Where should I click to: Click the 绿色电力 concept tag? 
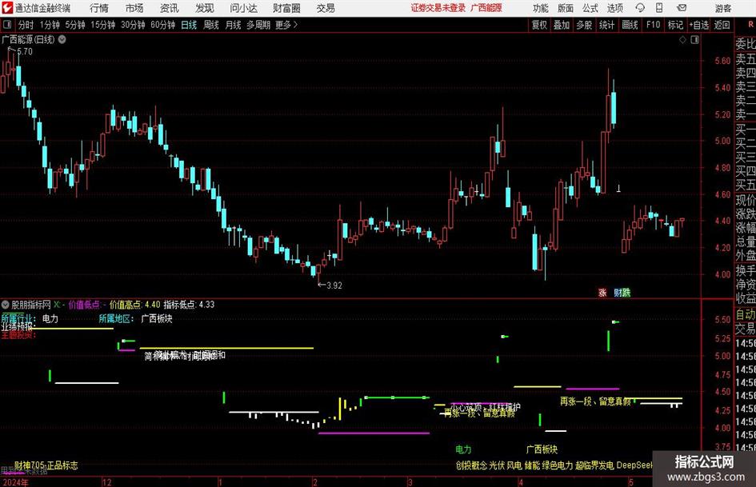tap(558, 465)
